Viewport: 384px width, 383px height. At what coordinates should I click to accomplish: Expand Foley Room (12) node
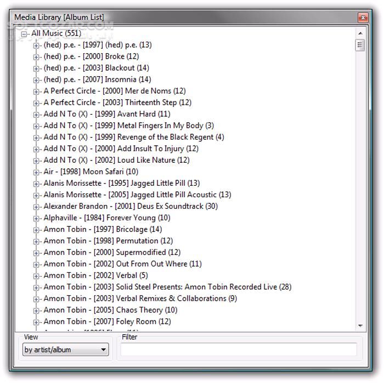pos(36,322)
